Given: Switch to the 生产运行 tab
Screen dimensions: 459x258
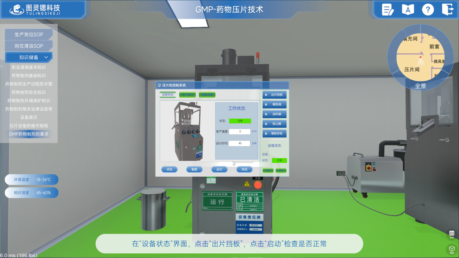Looking at the screenshot, I should 187,95.
